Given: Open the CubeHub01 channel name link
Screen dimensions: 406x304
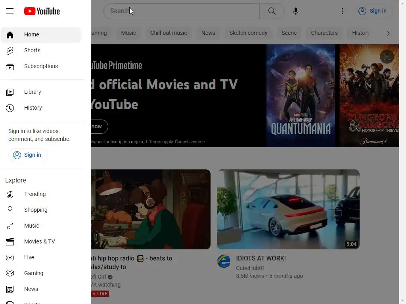Looking at the screenshot, I should 251,268.
